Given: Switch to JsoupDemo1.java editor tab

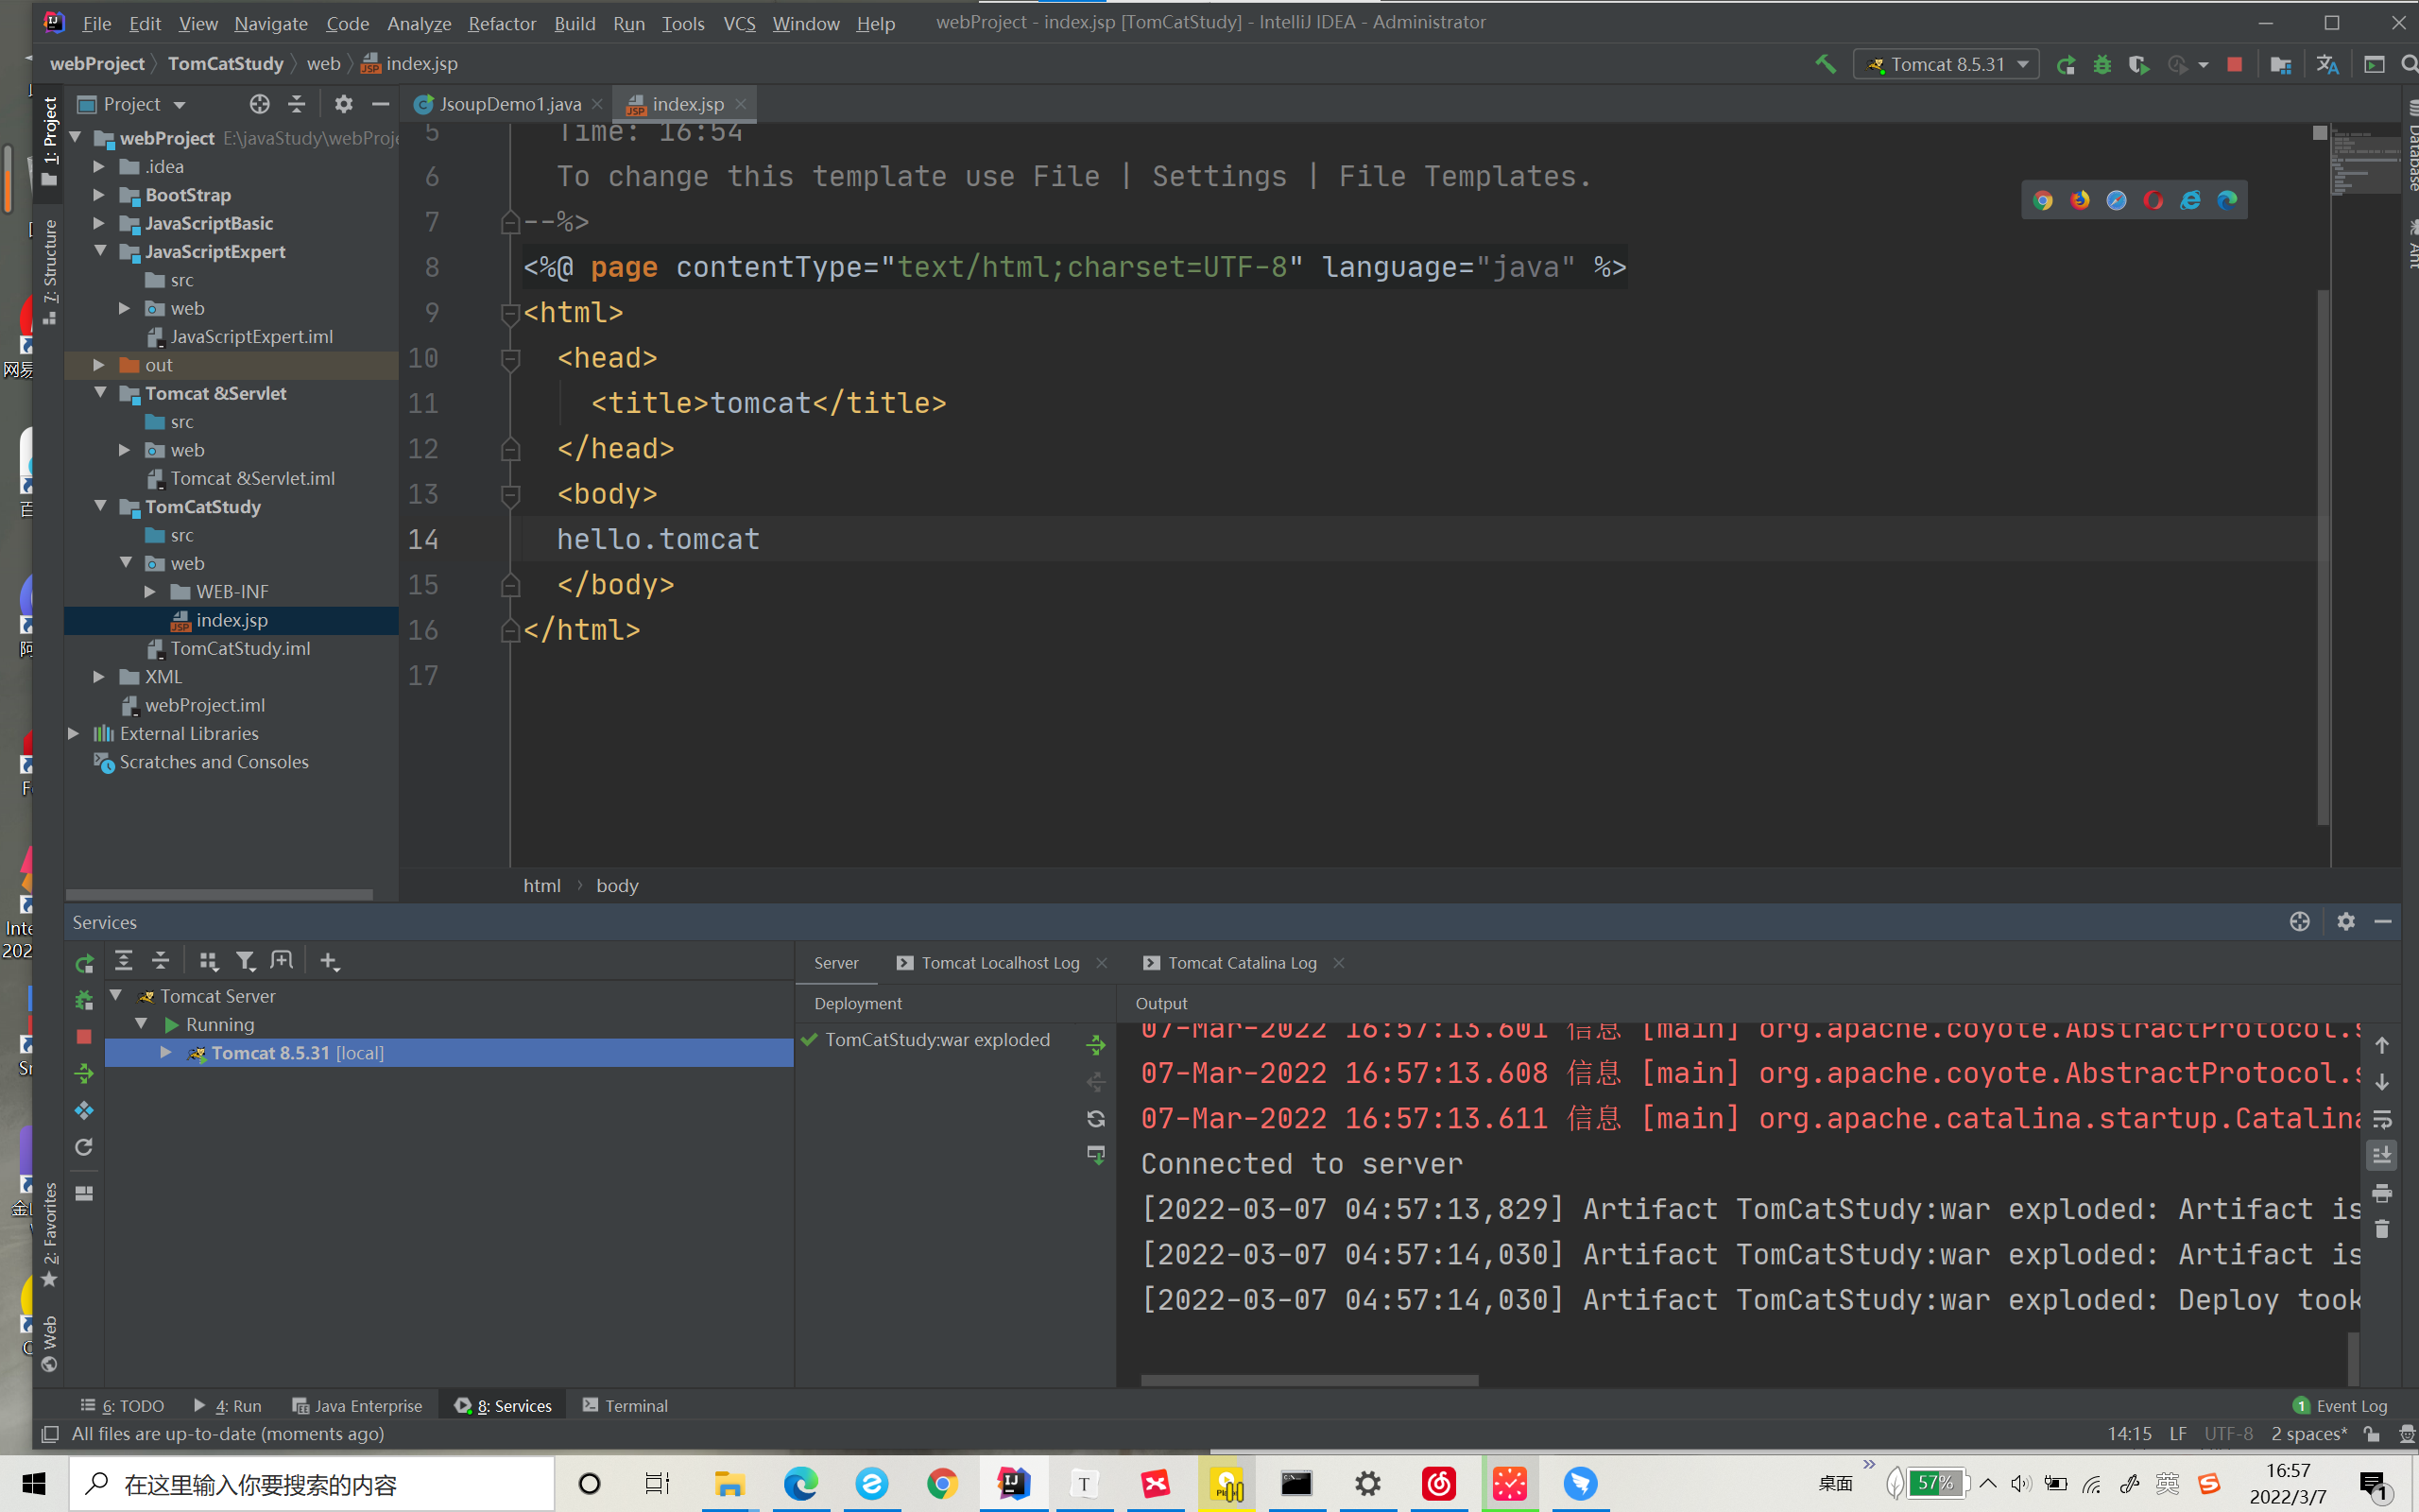Looking at the screenshot, I should pos(510,104).
